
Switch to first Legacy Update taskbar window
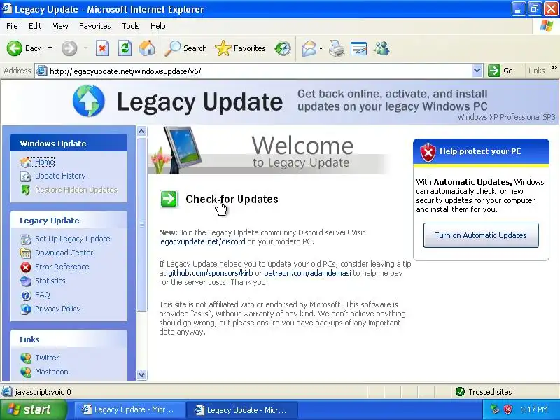click(130, 410)
